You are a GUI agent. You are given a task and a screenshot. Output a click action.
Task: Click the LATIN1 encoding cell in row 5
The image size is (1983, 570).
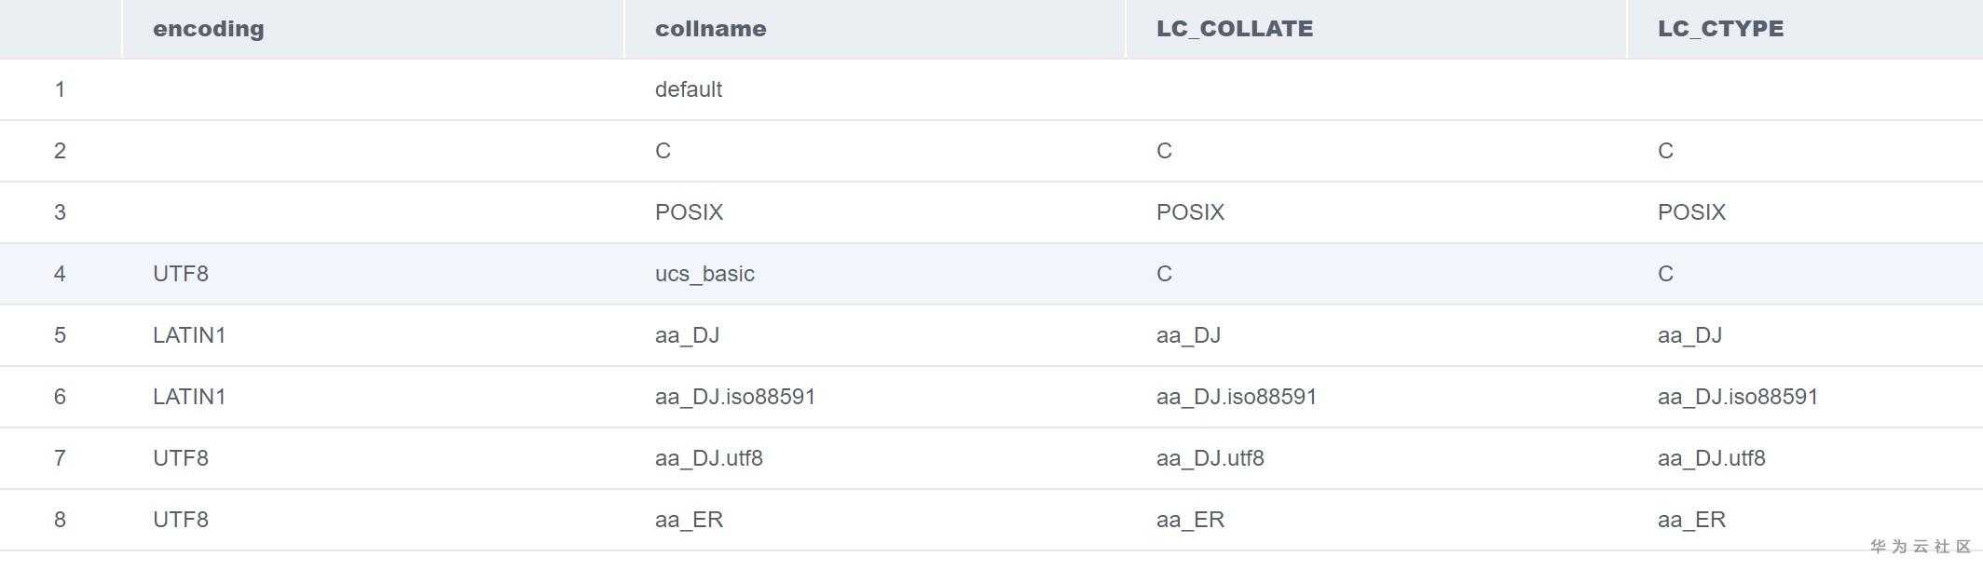tap(188, 335)
